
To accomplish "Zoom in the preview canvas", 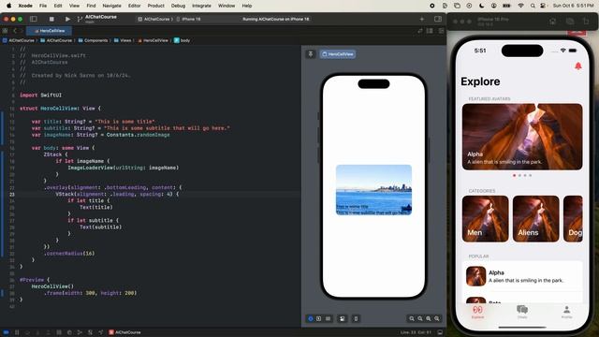I will [x=437, y=318].
